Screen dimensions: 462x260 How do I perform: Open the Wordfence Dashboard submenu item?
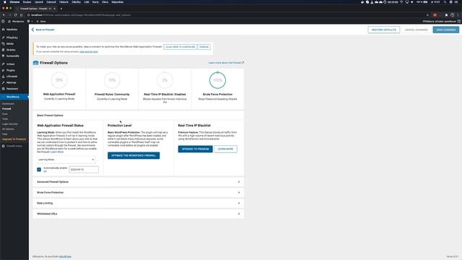pos(8,104)
